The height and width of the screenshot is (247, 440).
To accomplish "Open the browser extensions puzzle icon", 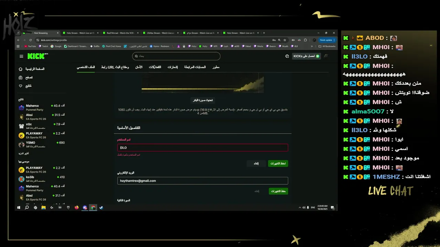I will point(305,40).
